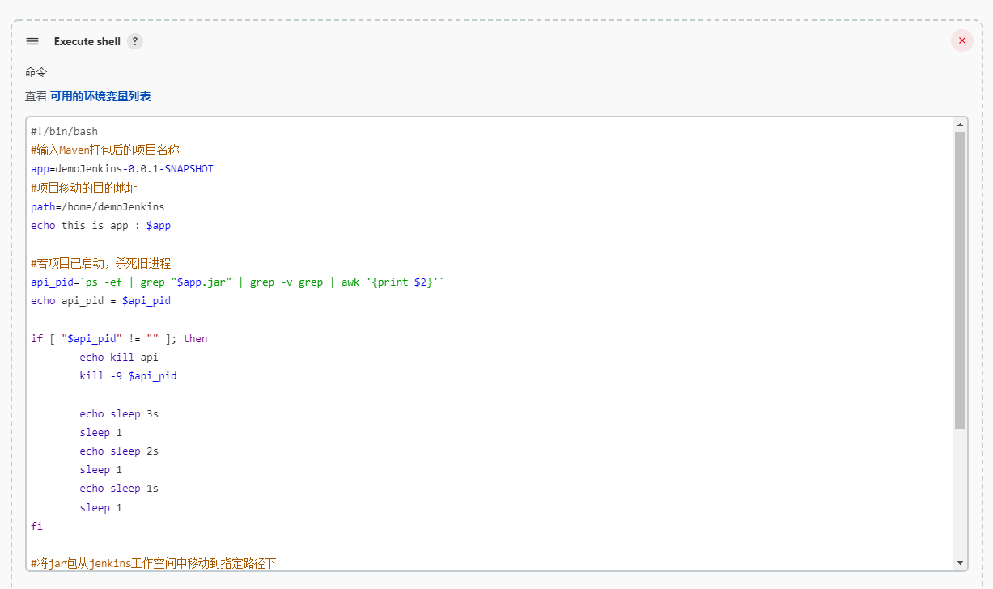Click the comment about moving jar from jenkins
Screen dimensions: 993x589
(x=154, y=563)
